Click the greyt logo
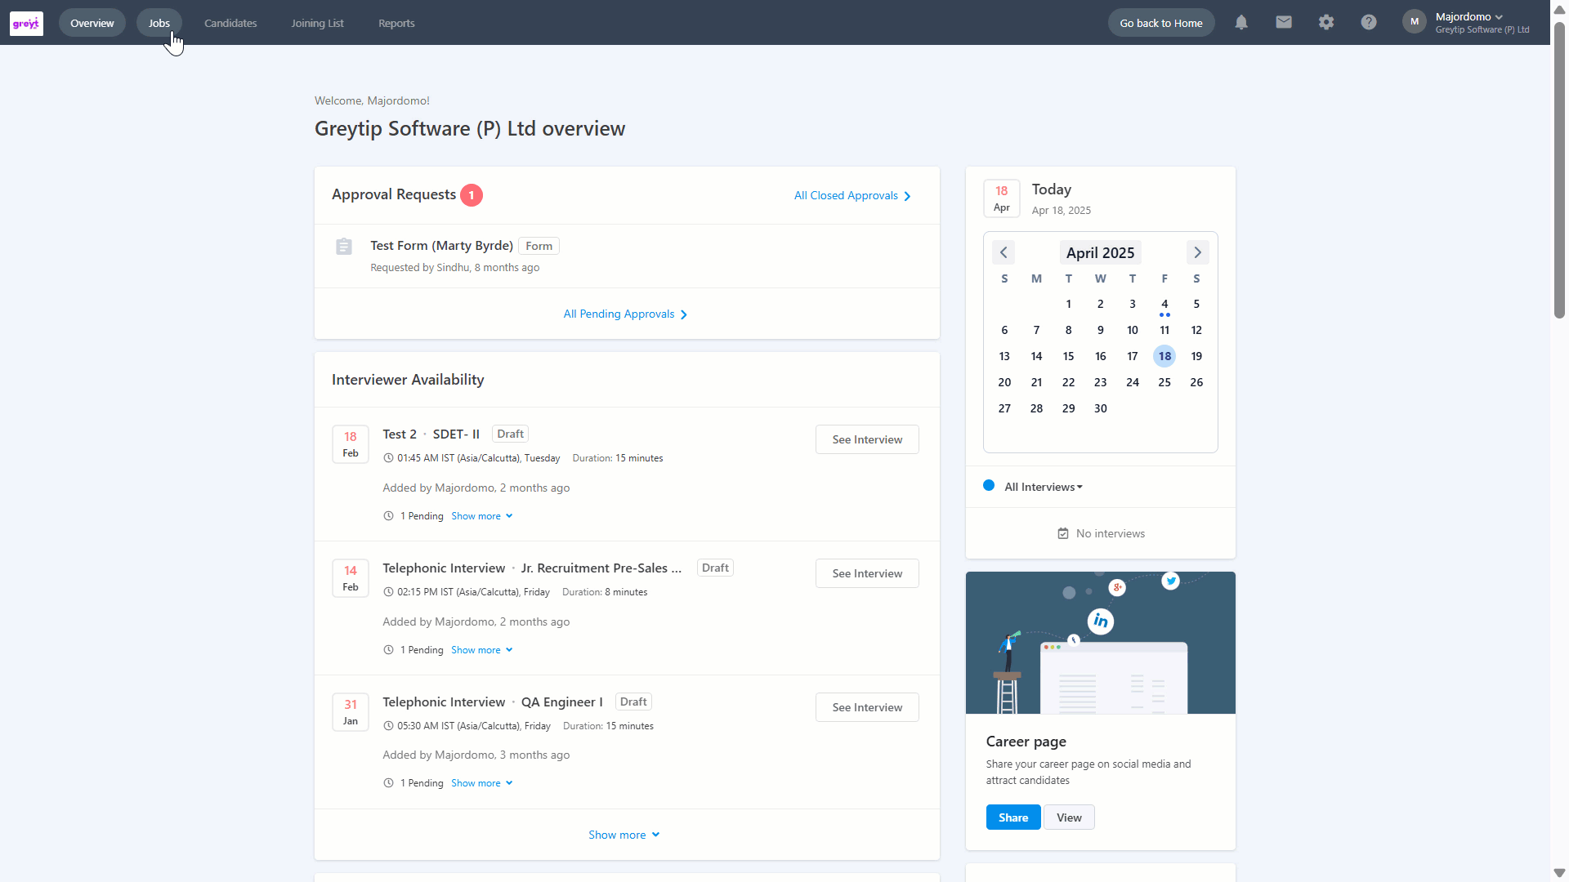The width and height of the screenshot is (1569, 882). [x=26, y=23]
